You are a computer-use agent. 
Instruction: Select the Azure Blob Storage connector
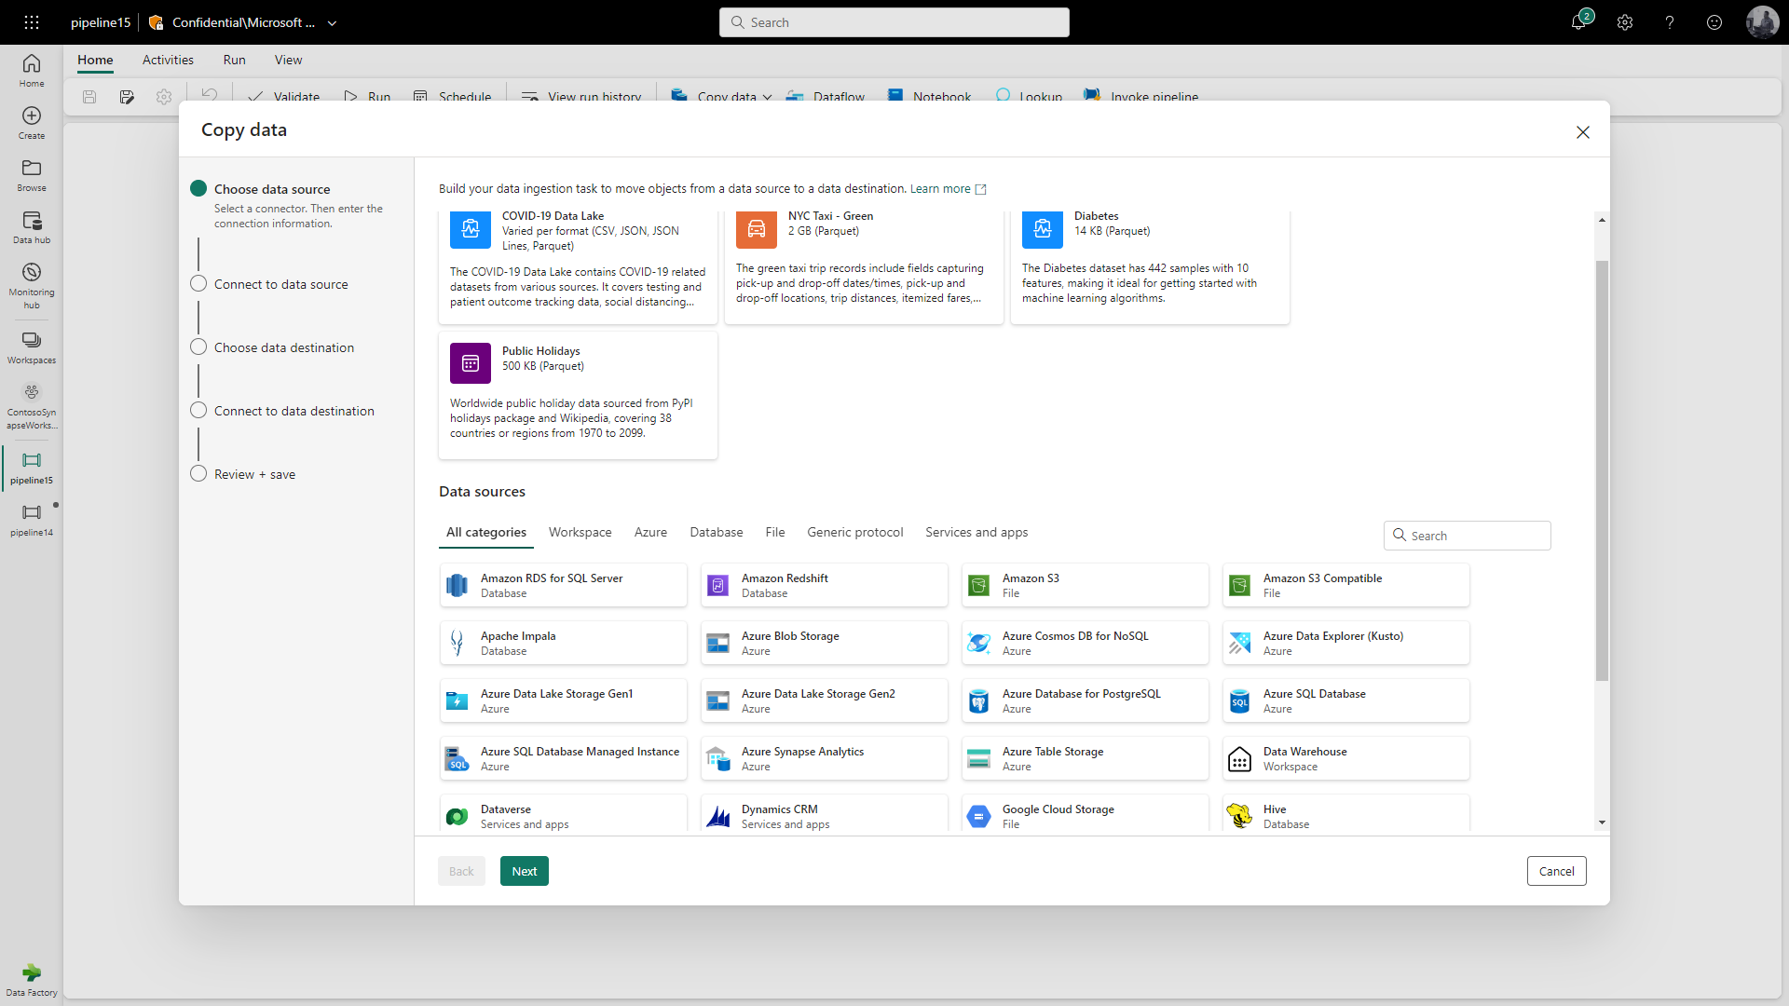[824, 643]
